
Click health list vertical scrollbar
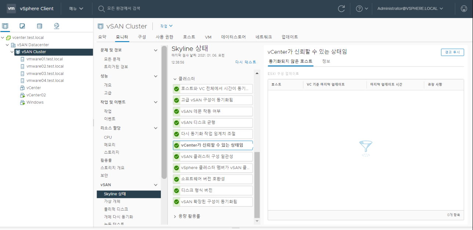coord(257,185)
